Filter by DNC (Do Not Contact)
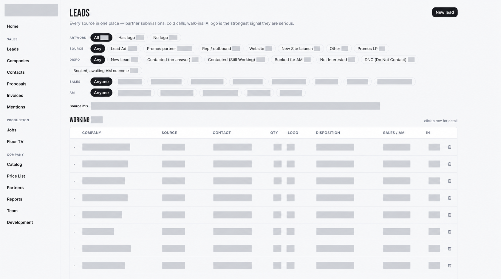 (389, 60)
